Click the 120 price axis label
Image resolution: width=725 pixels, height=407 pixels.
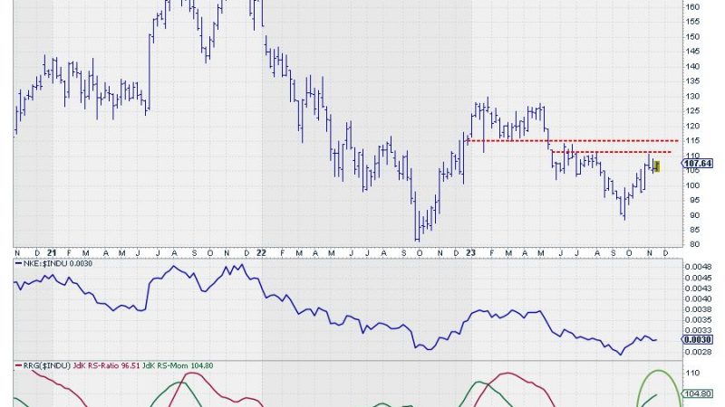tap(692, 126)
